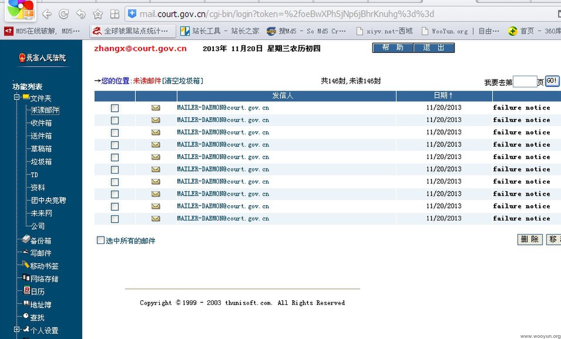Tick checkbox of second mail row
Viewport: 561px width, 339px height.
click(115, 121)
